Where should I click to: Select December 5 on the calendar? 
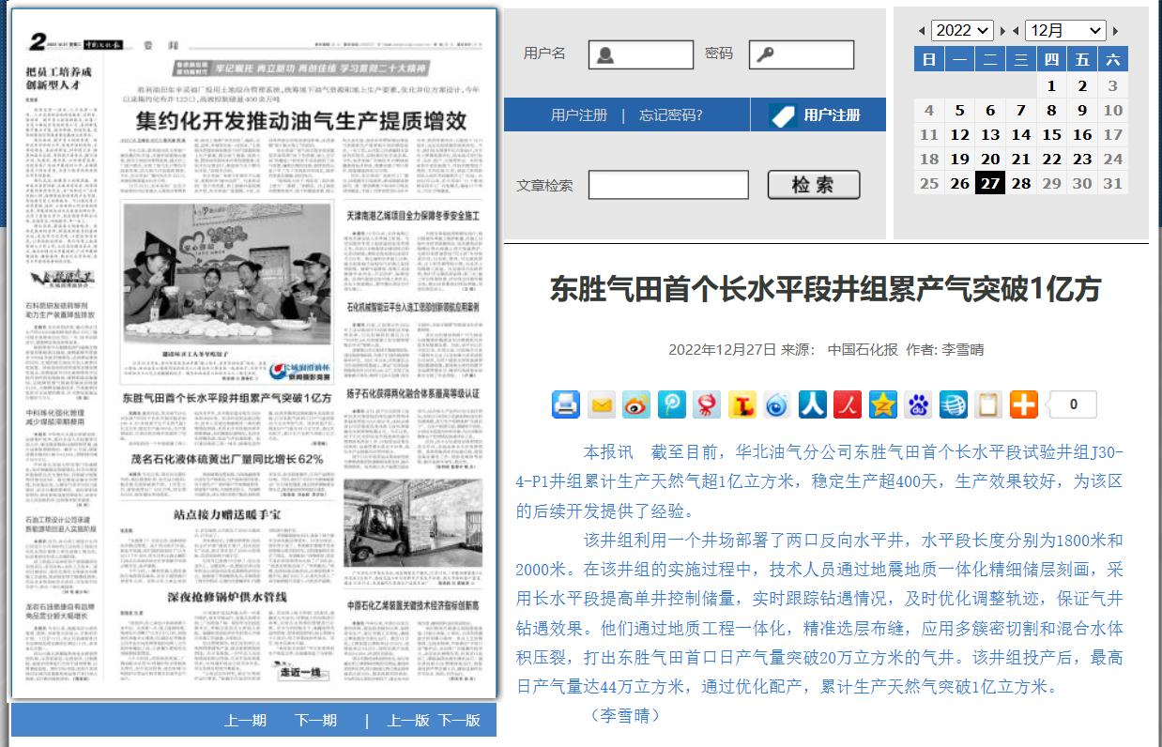[x=959, y=110]
